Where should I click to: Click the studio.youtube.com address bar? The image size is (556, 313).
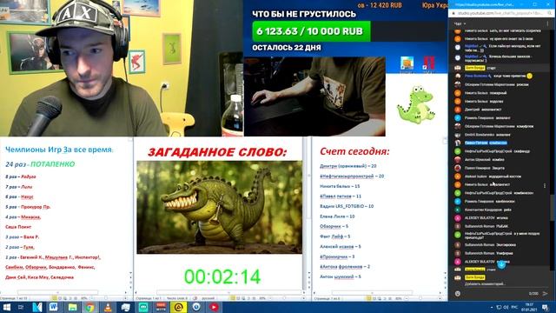click(x=500, y=13)
